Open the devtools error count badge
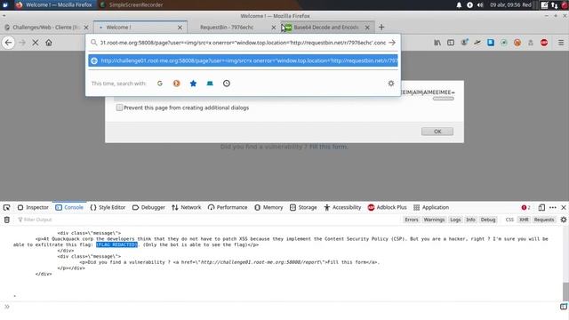Viewport: 569px width, 320px height. (x=525, y=207)
